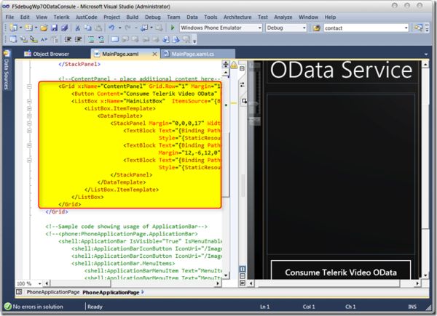
Task: Click the design view vertical scroll down arrow
Action: point(425,275)
